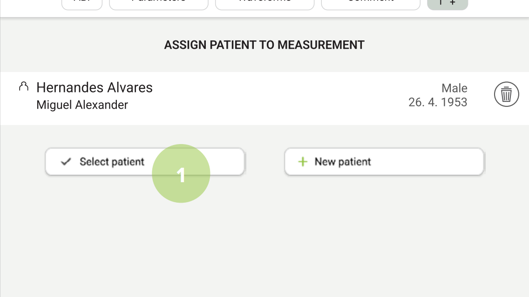Delete Hernandes Alvares using the trash icon
This screenshot has height=297, width=529.
[x=506, y=94]
